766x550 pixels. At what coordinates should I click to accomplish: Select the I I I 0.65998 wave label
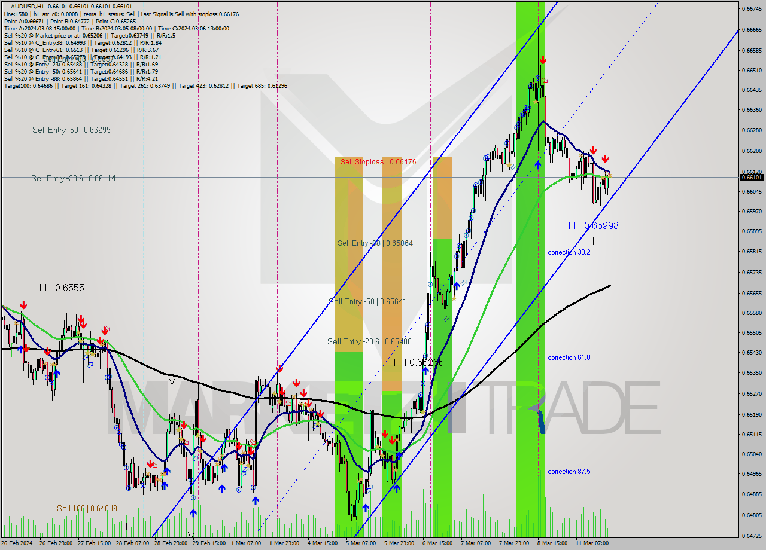click(x=593, y=225)
